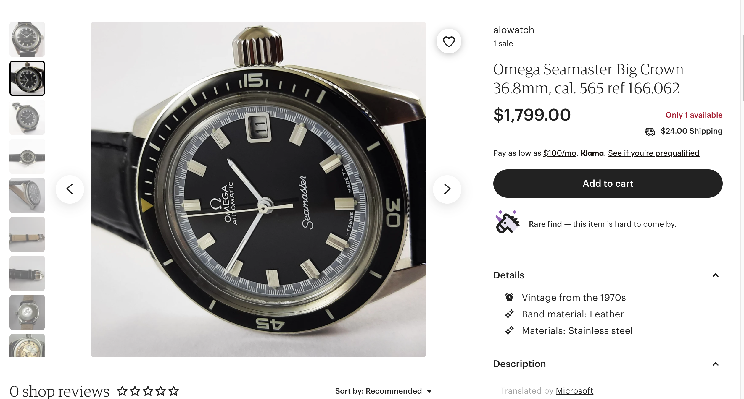Click the Rare find unicorn icon

pos(507,222)
